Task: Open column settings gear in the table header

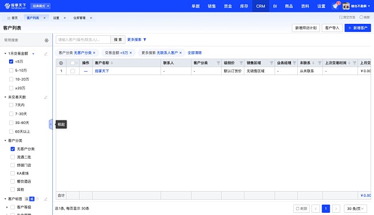Action: 61,63
